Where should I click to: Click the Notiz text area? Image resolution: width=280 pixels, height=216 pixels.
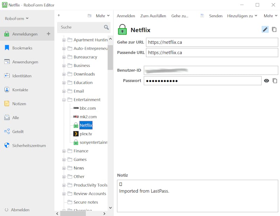coord(197,196)
